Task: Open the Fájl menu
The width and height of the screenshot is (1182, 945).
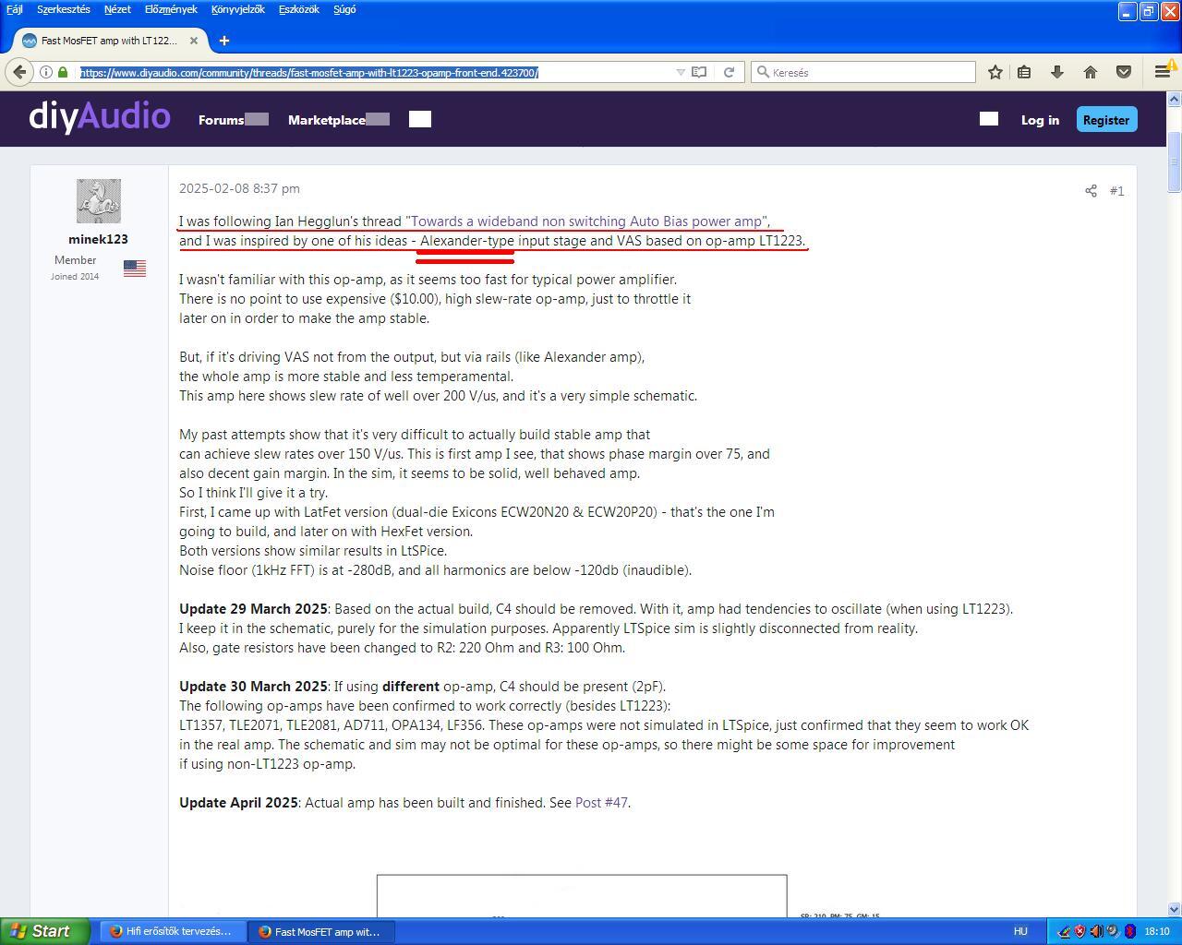Action: (x=15, y=9)
